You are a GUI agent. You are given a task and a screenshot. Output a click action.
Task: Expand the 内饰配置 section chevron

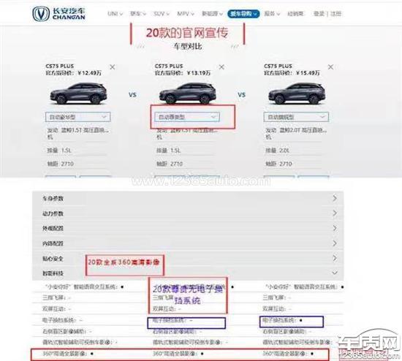pyautogui.click(x=335, y=243)
